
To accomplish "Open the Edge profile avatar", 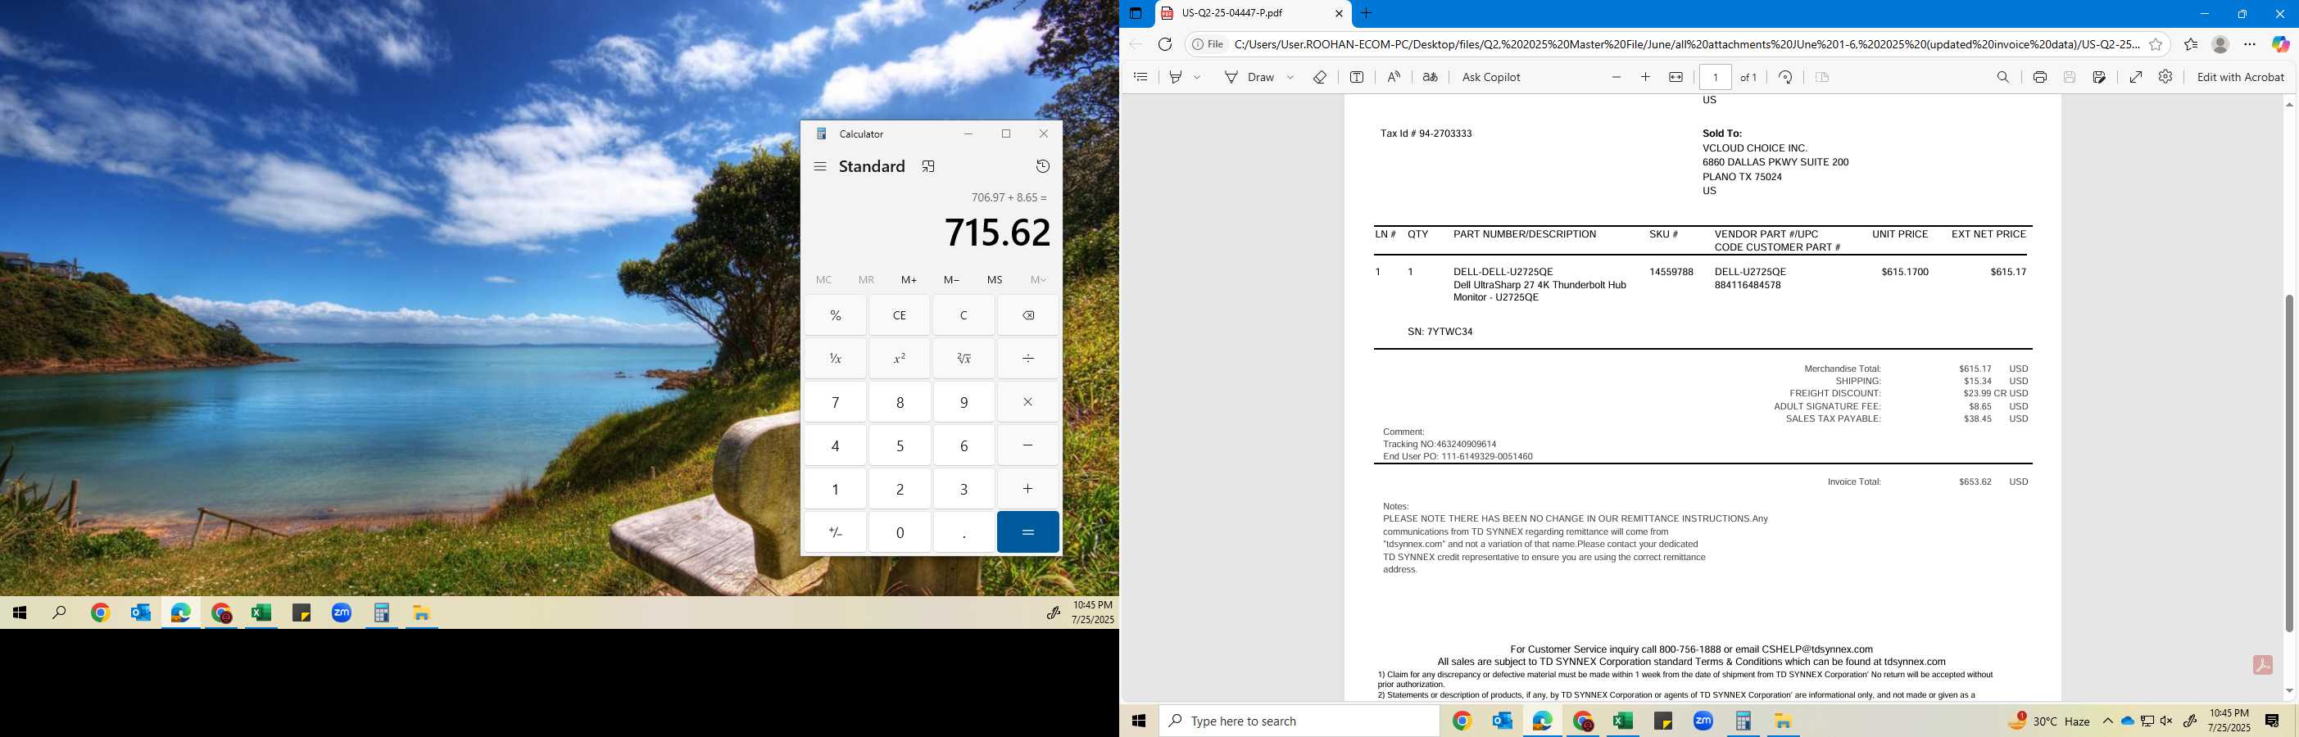I will click(2220, 43).
